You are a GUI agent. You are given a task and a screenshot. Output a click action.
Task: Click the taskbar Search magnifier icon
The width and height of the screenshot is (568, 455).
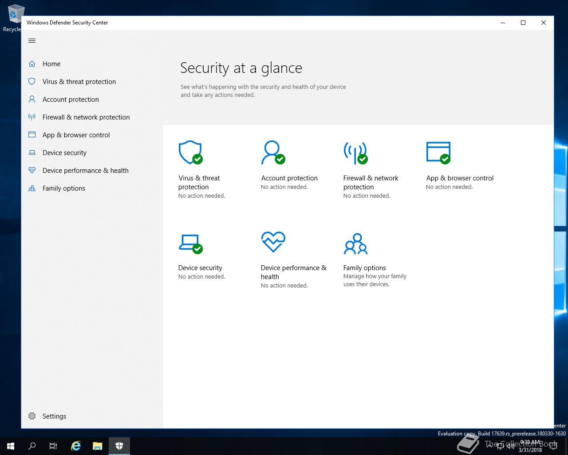pos(32,446)
